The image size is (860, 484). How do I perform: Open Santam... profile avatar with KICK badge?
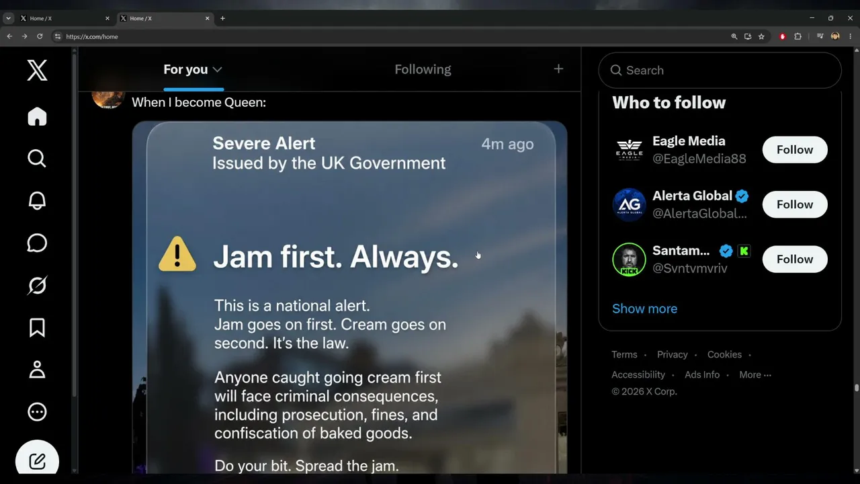point(629,259)
